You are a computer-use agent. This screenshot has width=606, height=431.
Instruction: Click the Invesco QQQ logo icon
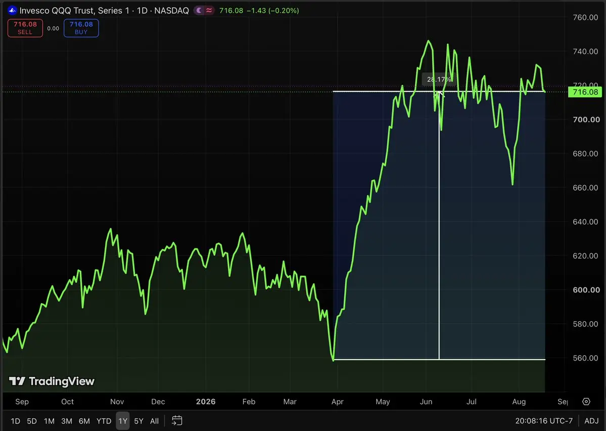(x=12, y=11)
